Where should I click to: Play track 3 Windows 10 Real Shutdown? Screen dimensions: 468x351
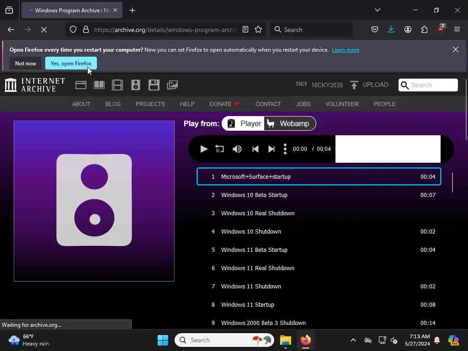[x=319, y=213]
